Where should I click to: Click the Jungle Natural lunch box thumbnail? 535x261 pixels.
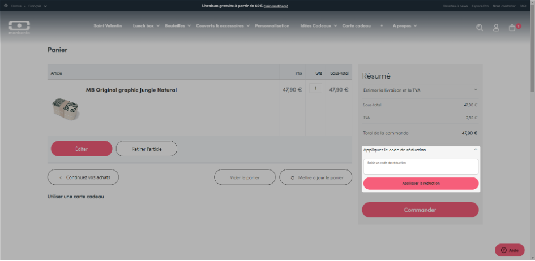pyautogui.click(x=65, y=108)
